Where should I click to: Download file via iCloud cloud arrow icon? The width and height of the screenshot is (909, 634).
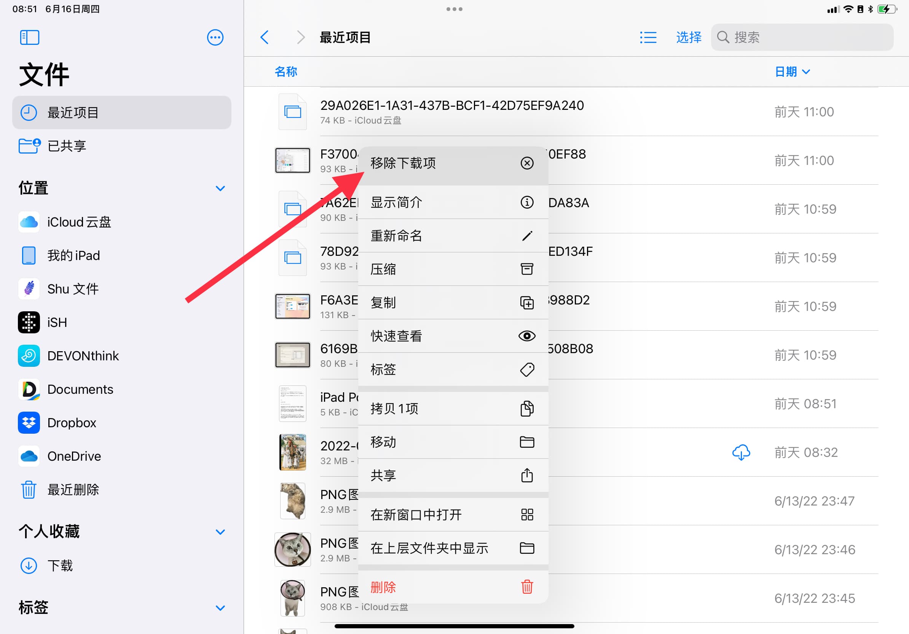pos(741,452)
